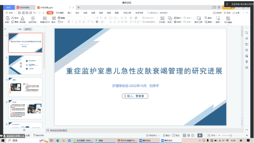Image resolution: width=254 pixels, height=143 pixels.
Task: Click the Format Painter (格式刷) icon
Action: 22,18
